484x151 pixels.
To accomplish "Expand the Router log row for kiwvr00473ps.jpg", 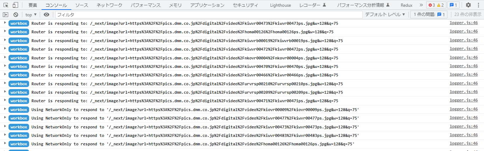I will pyautogui.click(x=5, y=23).
